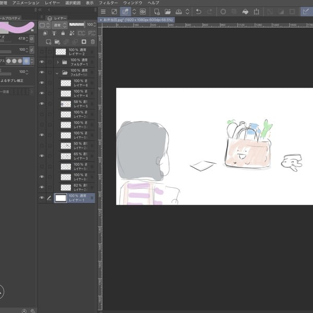Viewport: 313px width, 313px height.
Task: Click the Undo arrow in the command bar
Action: (199, 11)
